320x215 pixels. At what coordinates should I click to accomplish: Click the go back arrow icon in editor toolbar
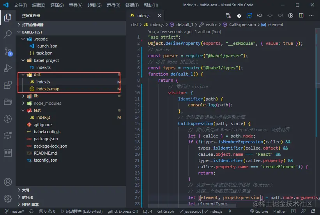coord(260,16)
